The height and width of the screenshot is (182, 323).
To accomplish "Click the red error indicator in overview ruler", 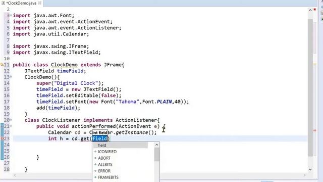I will click(315, 10).
